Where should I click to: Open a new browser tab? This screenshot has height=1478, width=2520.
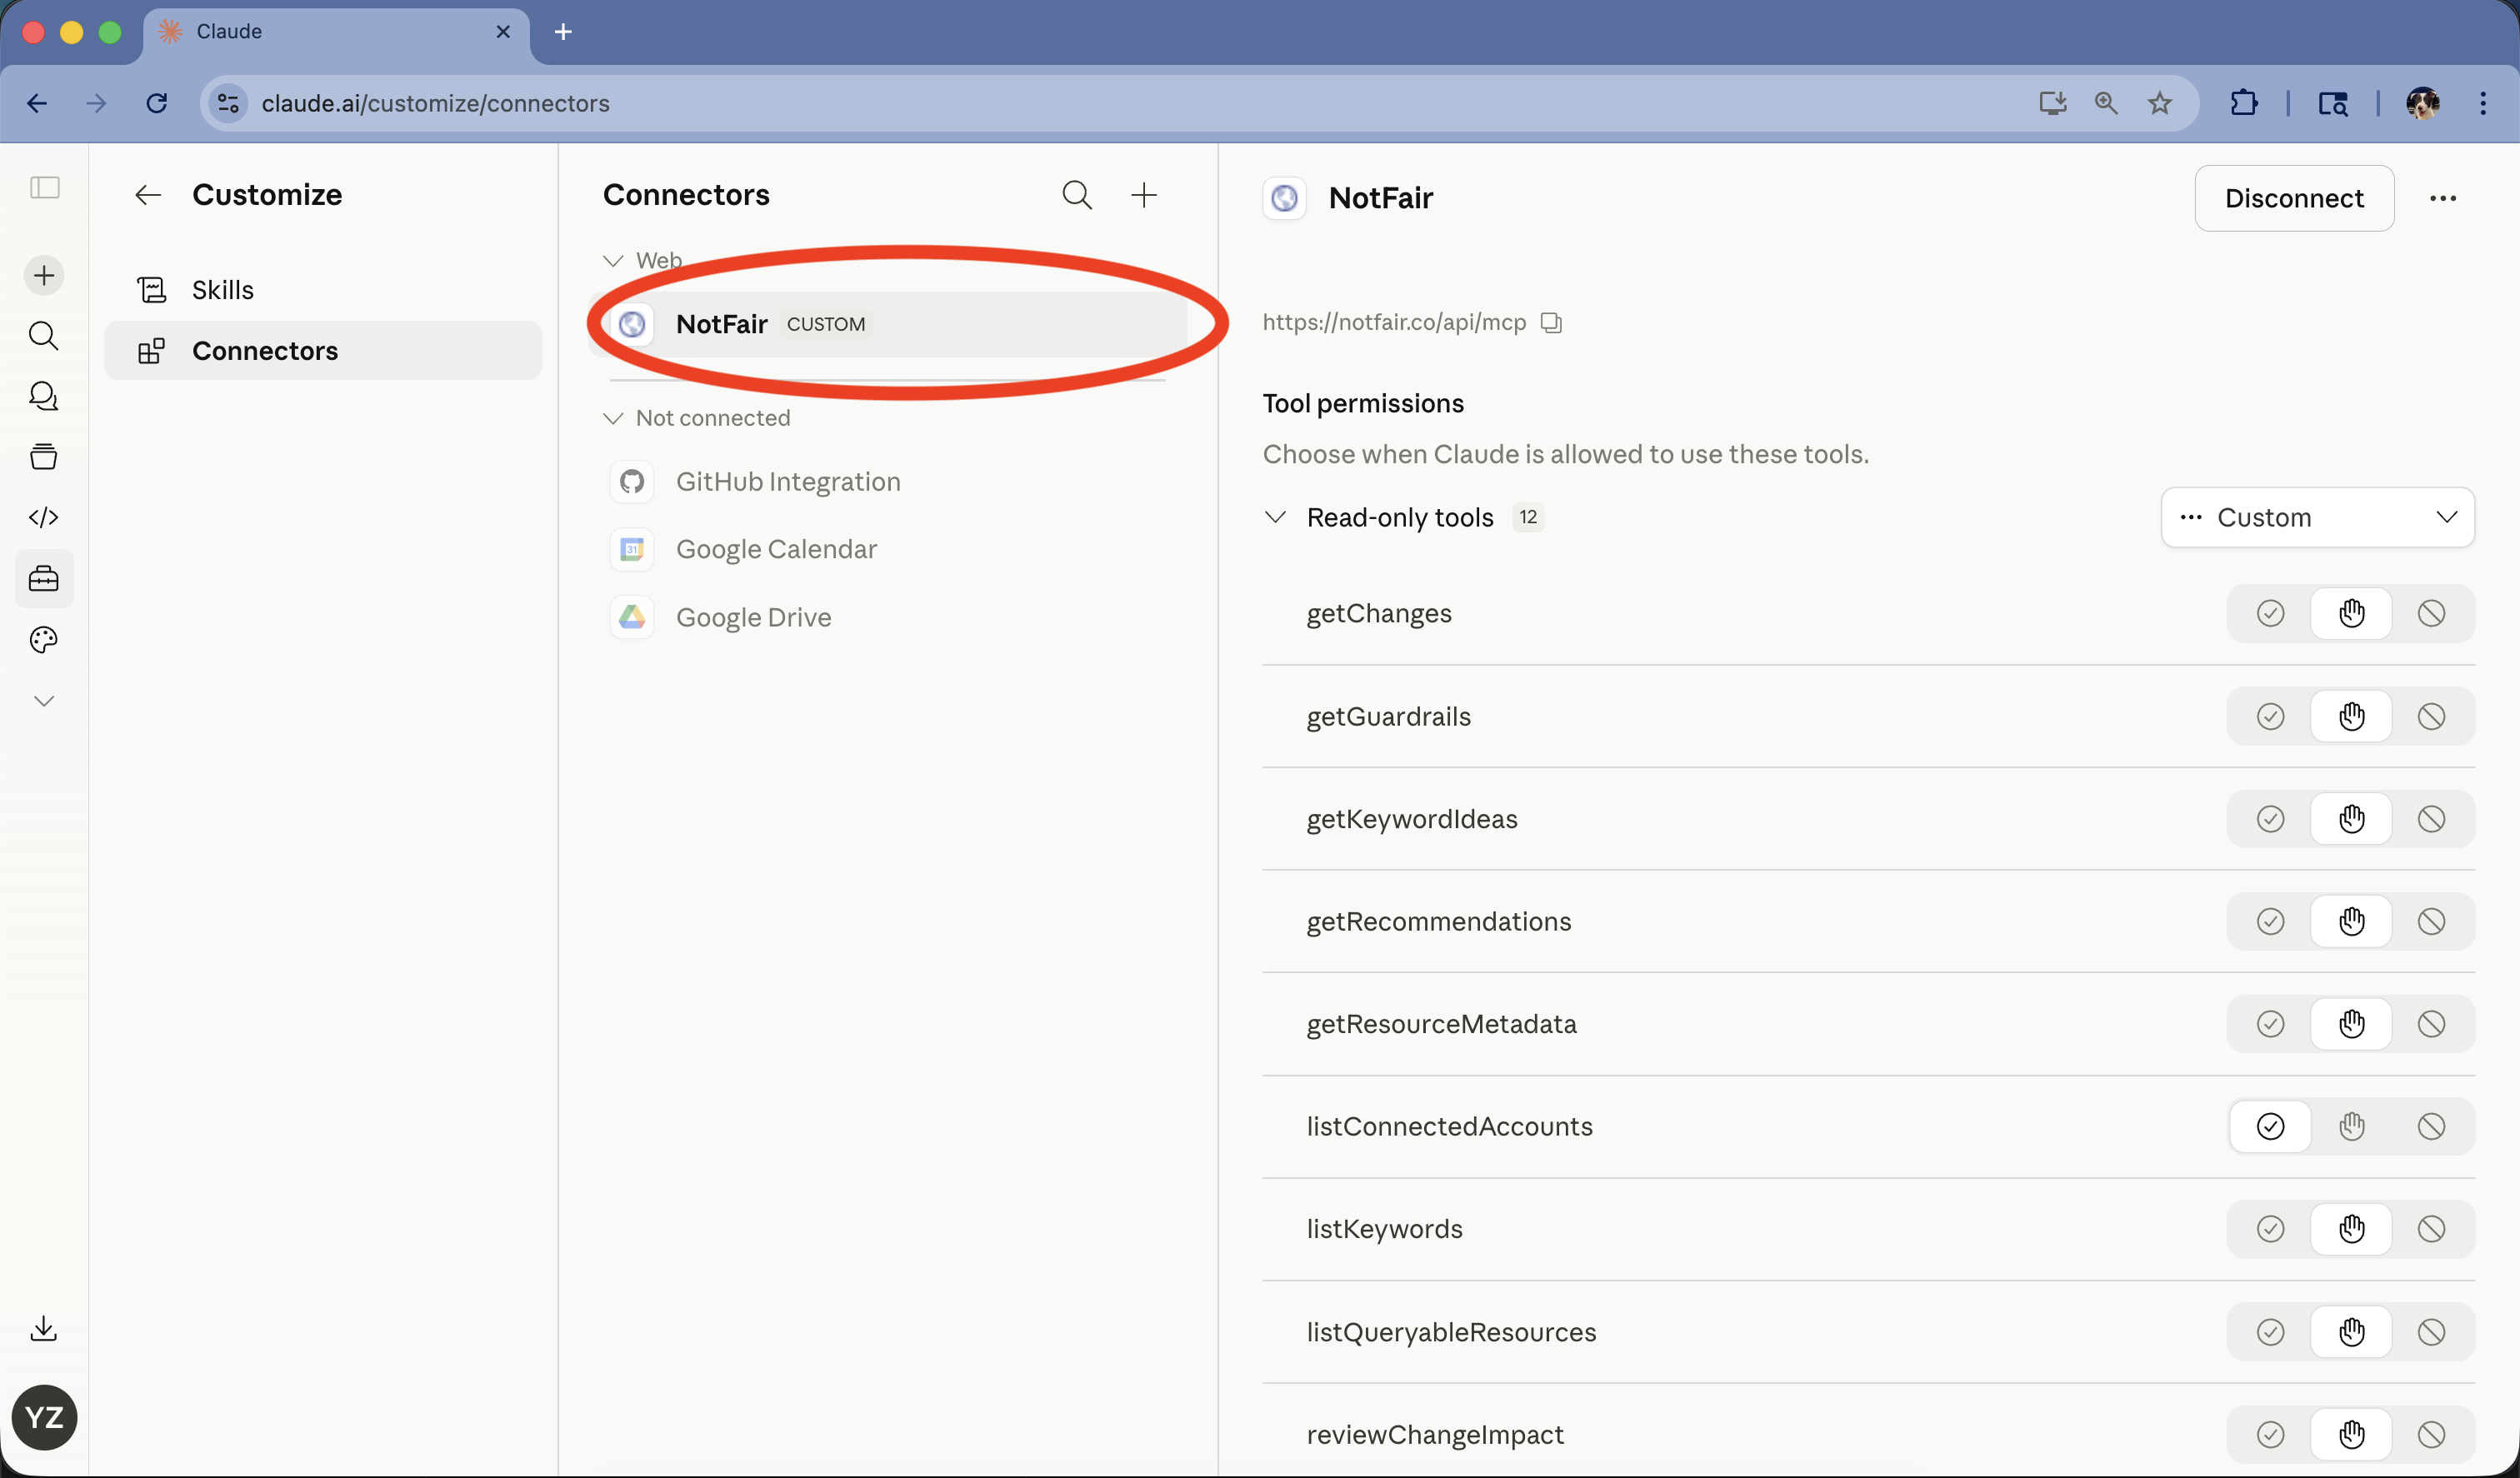[563, 32]
